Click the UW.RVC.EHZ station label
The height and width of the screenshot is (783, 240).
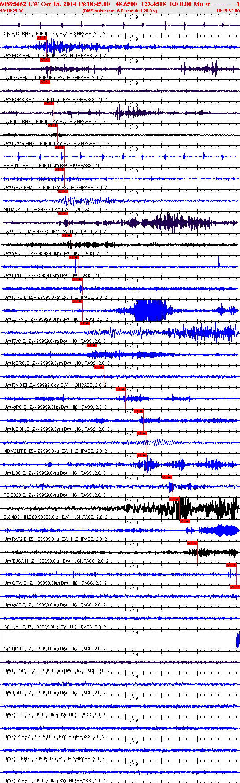click(x=18, y=341)
